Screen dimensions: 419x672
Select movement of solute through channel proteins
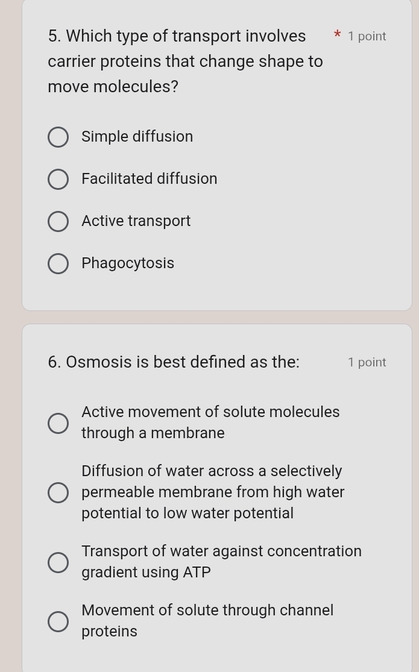click(58, 621)
